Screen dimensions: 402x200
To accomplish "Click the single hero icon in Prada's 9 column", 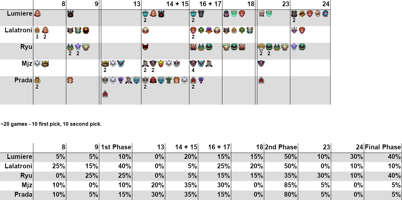I will coord(70,80).
